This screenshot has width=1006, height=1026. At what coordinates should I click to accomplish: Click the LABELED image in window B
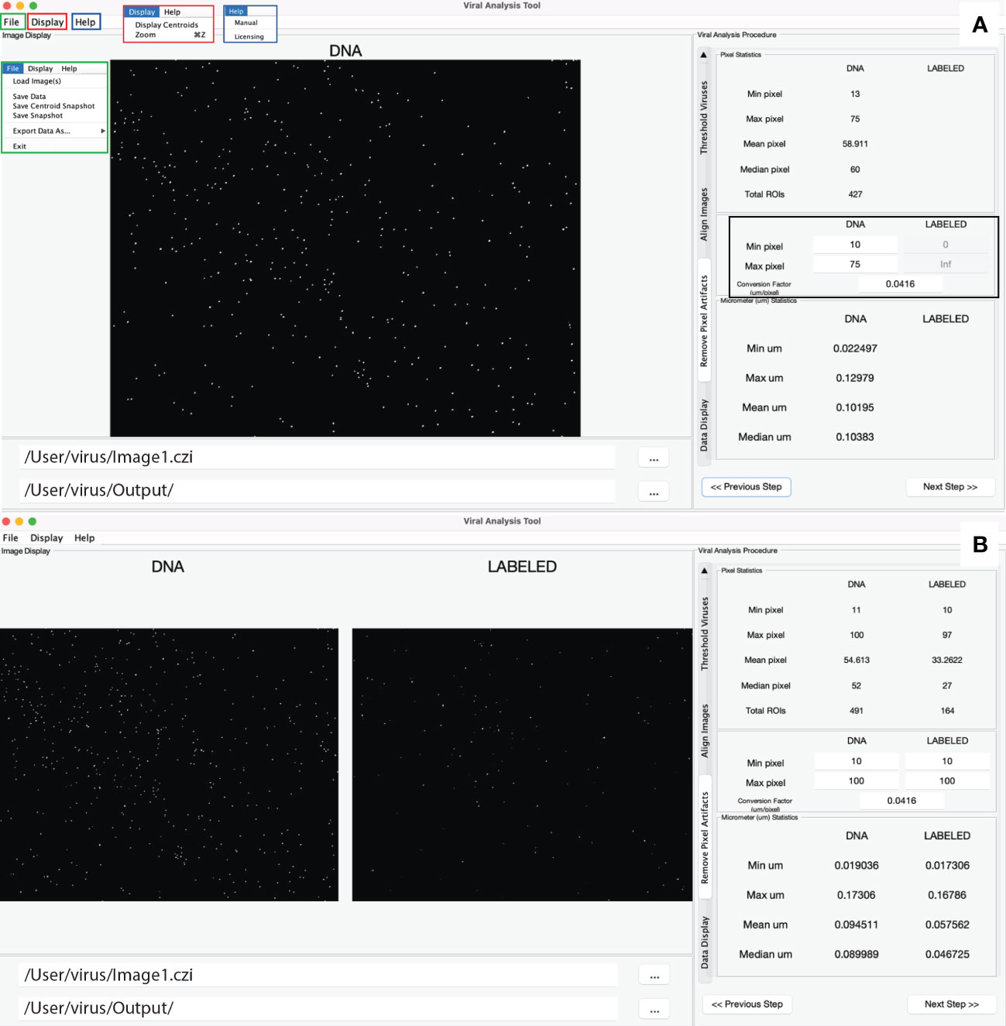click(522, 764)
